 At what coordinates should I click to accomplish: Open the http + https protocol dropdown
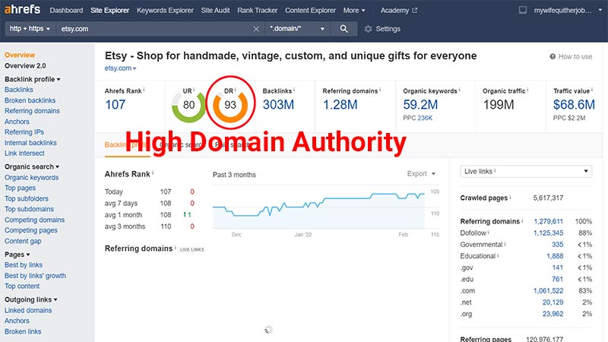(x=30, y=29)
